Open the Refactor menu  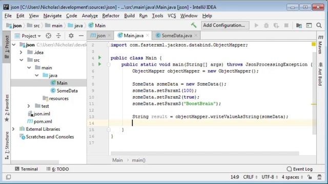pyautogui.click(x=111, y=16)
